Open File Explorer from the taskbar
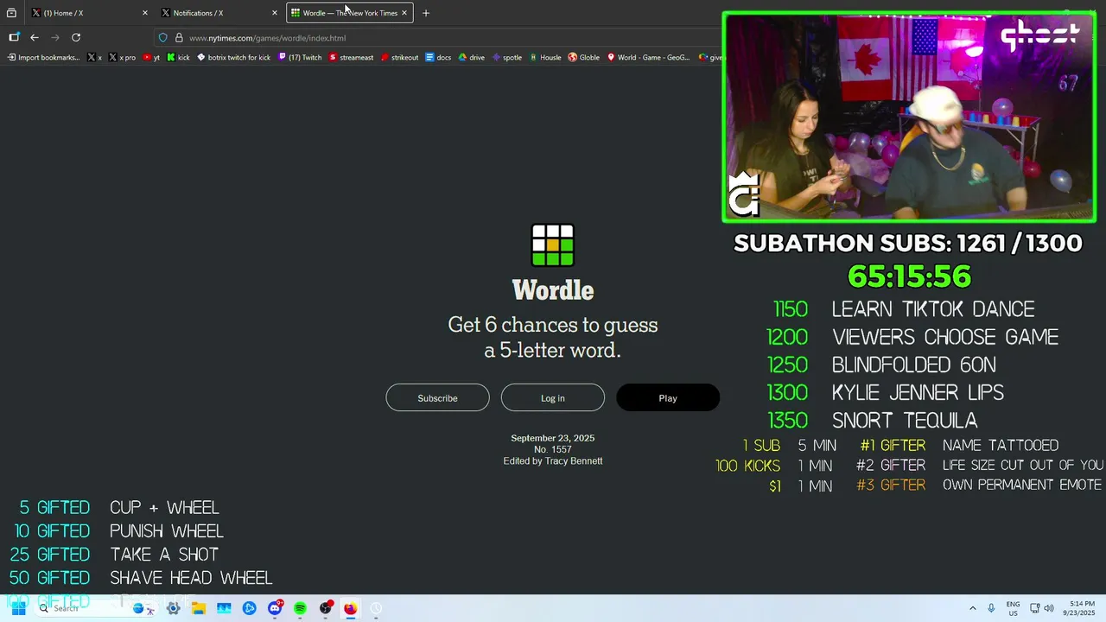 [199, 608]
